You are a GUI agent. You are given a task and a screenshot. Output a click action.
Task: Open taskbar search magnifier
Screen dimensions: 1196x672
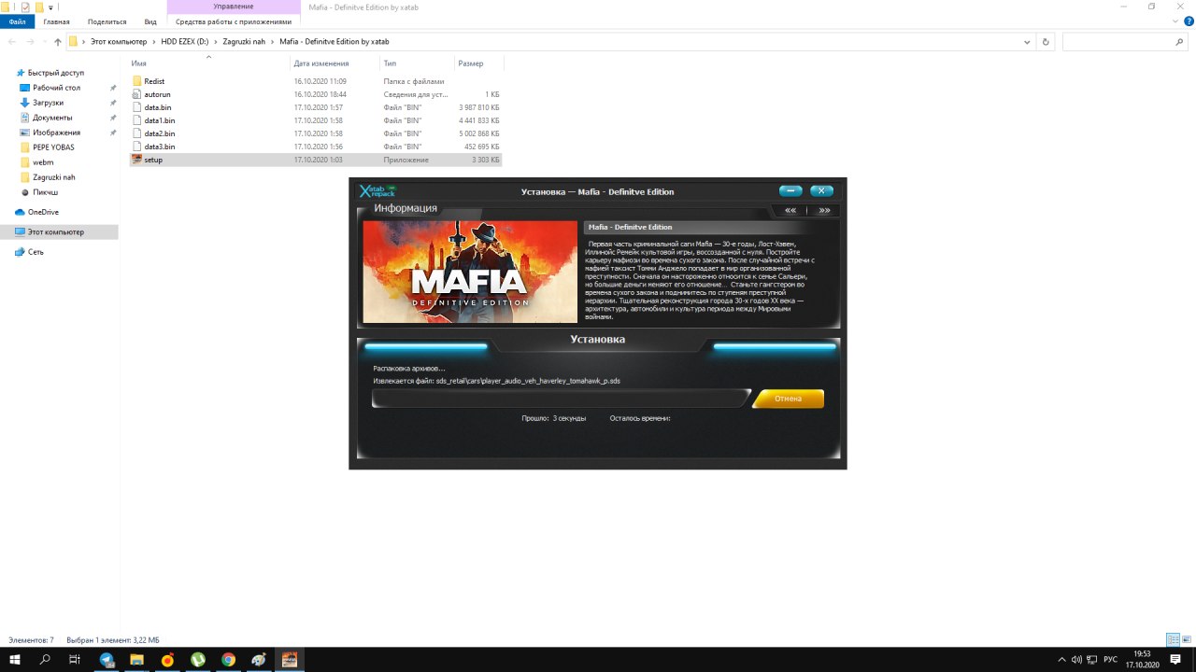click(x=45, y=660)
